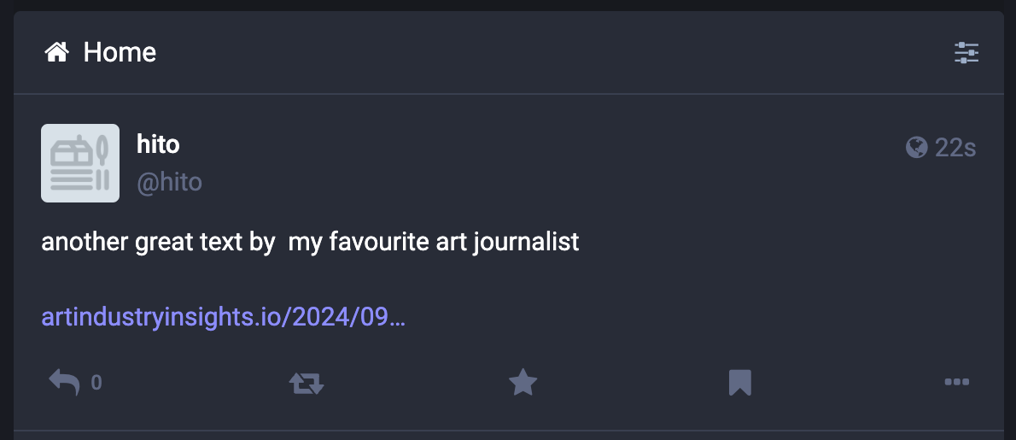1016x440 pixels.
Task: Click the globe public visibility icon
Action: pos(916,148)
